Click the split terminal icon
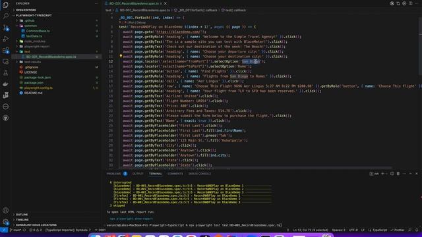The image size is (422, 237). (x=392, y=174)
